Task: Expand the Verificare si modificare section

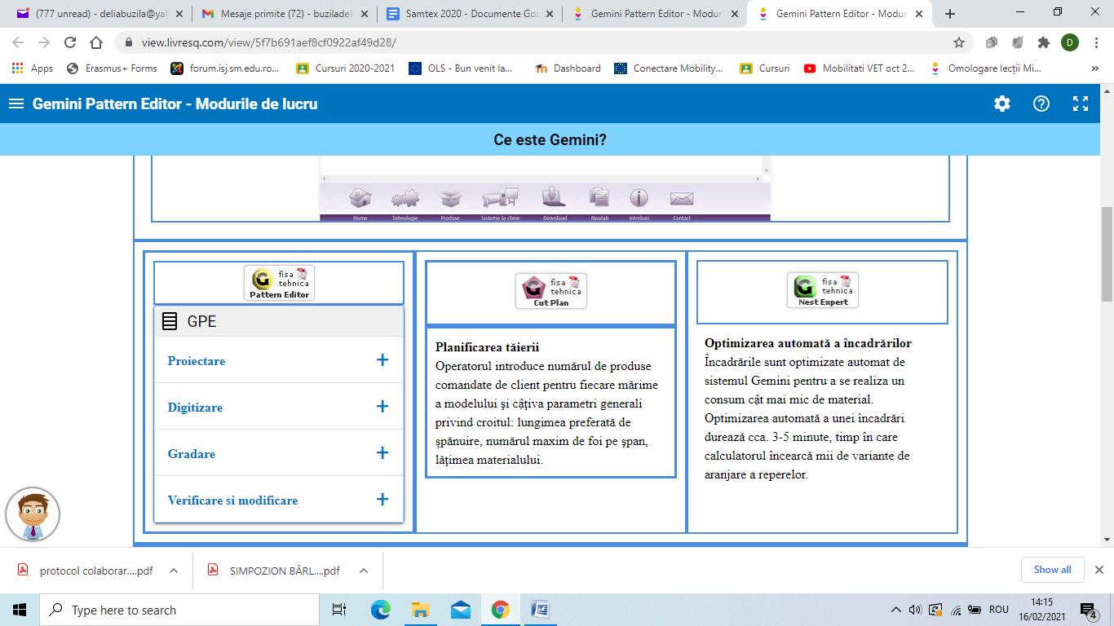Action: 279,500
